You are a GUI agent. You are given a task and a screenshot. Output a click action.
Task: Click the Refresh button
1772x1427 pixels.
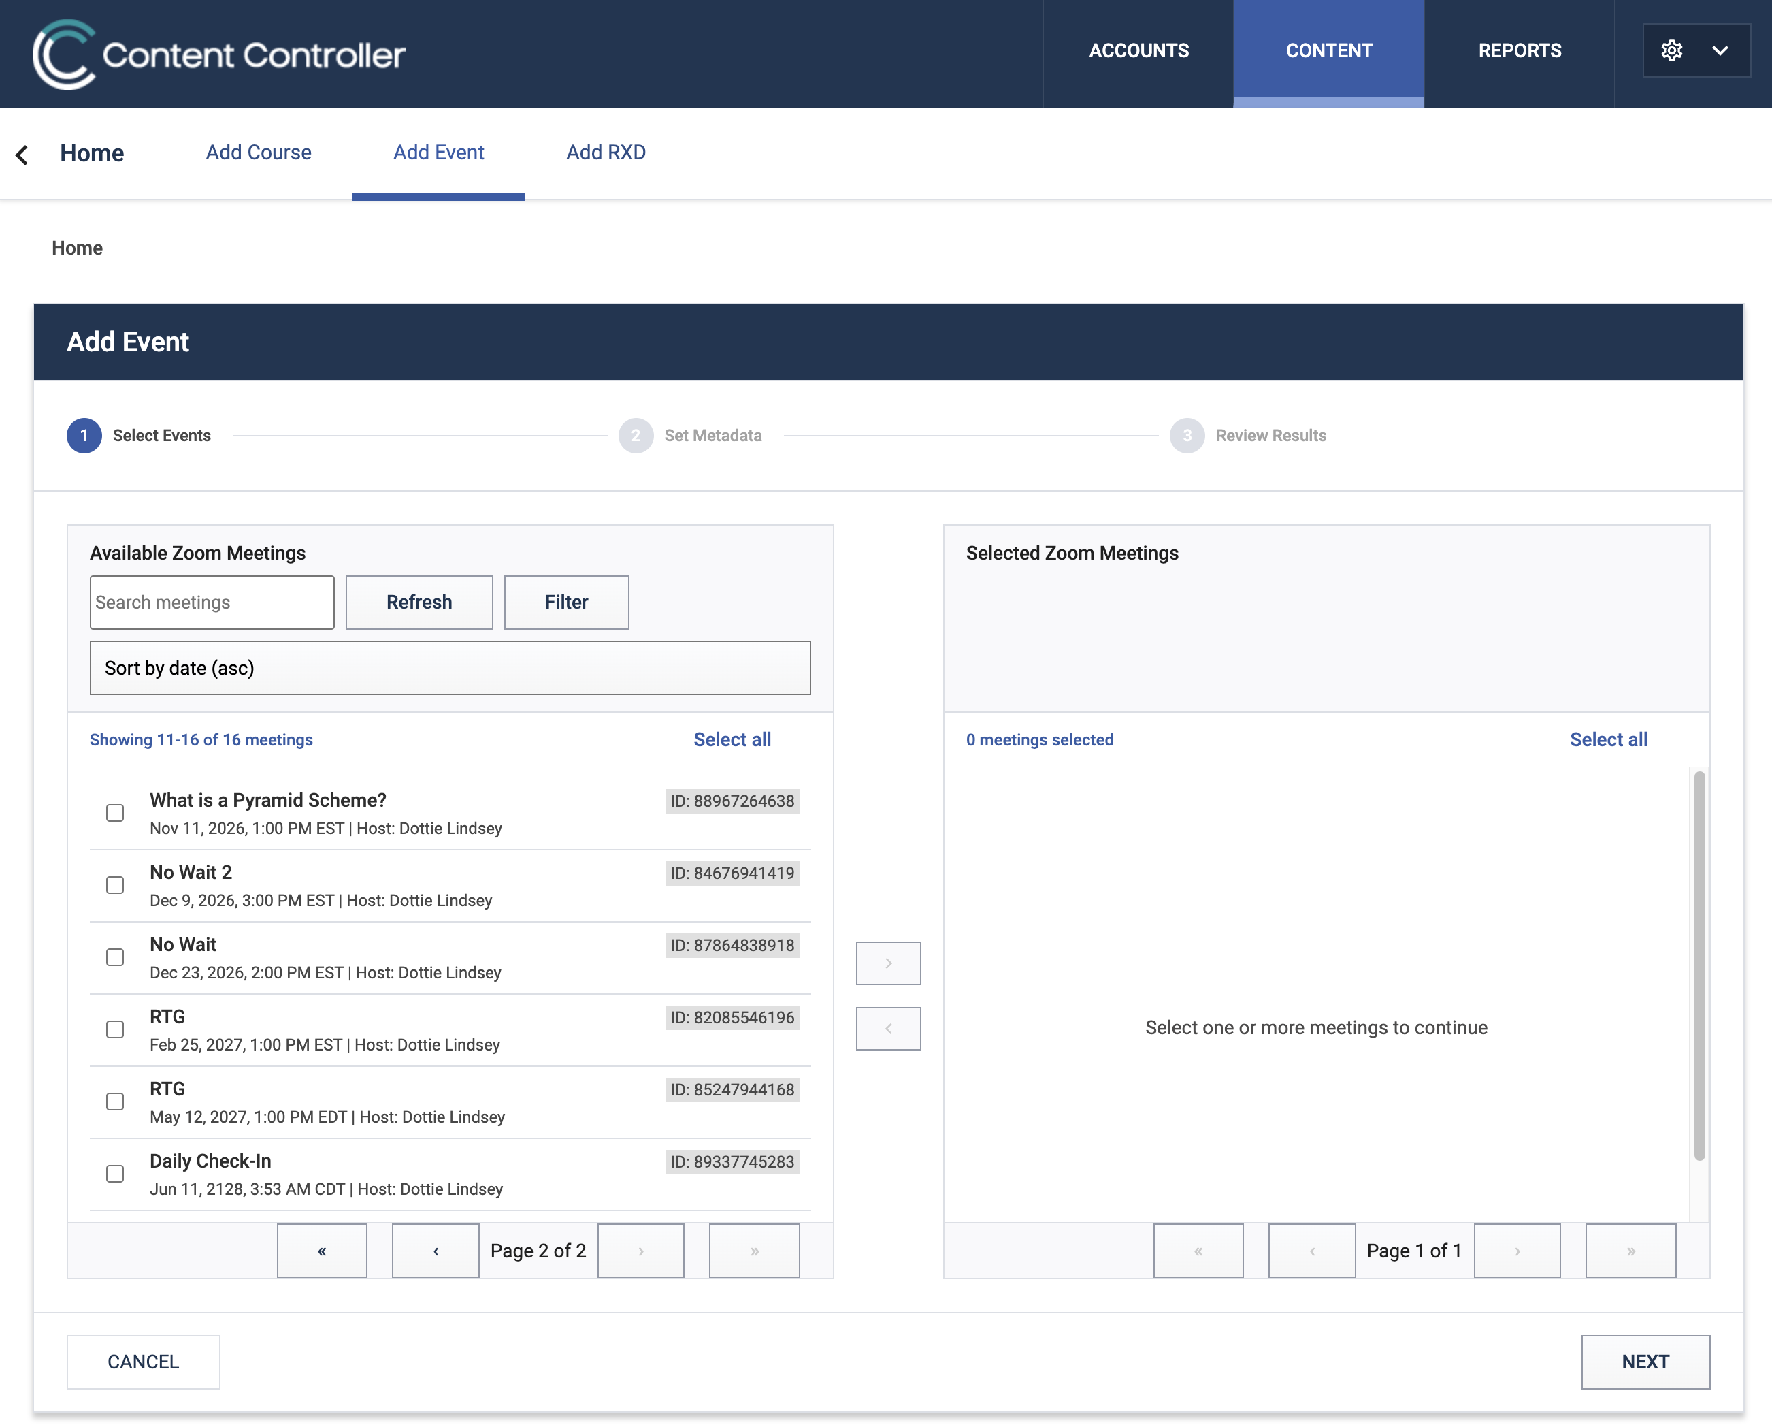[x=419, y=602]
